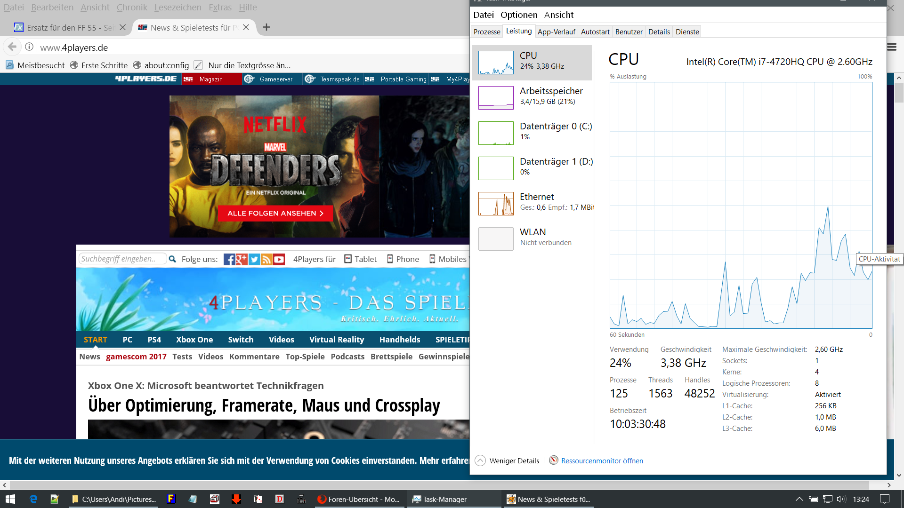
Task: Select Datenträger 0 (C:) graph
Action: coord(496,133)
